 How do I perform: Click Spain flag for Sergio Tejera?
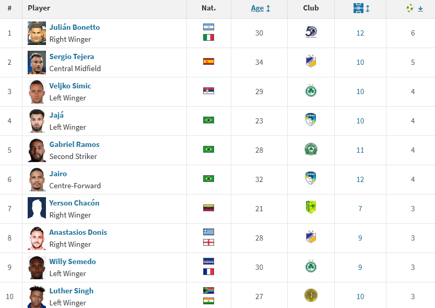pyautogui.click(x=208, y=62)
